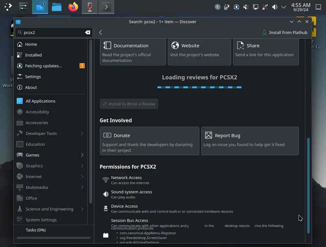Click the show desktop icon
326x247 pixels.
[318, 7]
